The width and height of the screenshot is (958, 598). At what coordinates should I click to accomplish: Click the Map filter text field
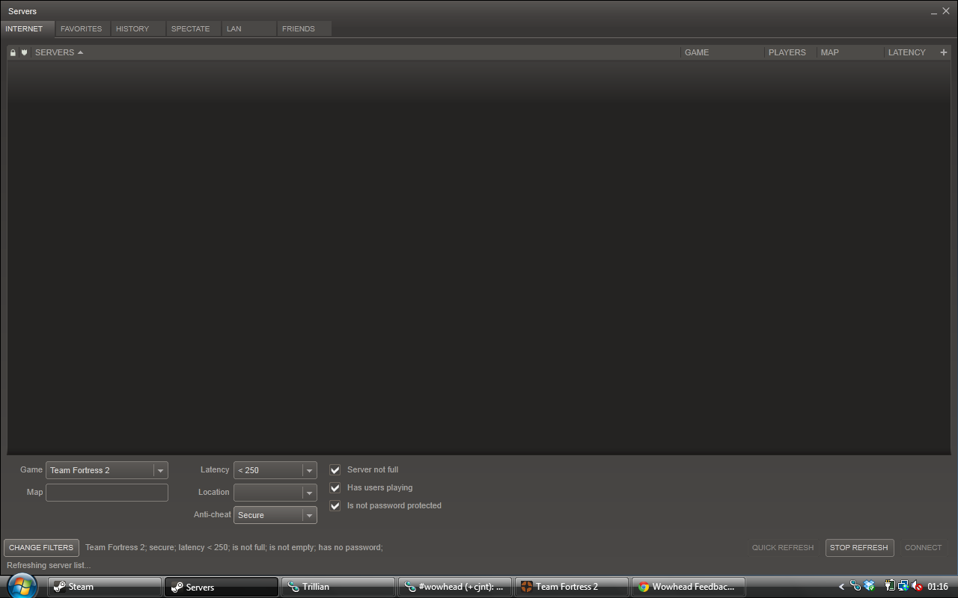coord(107,493)
